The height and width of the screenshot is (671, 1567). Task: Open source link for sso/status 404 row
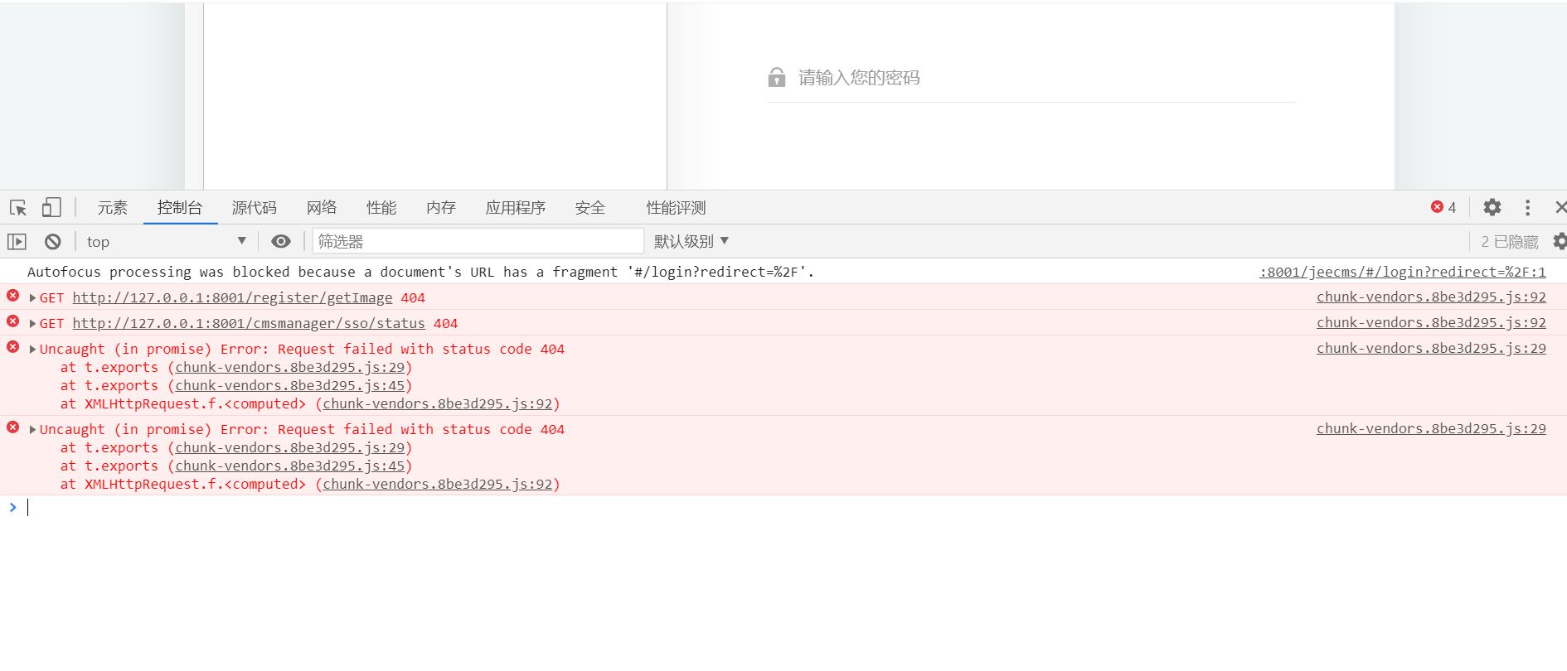click(1431, 323)
